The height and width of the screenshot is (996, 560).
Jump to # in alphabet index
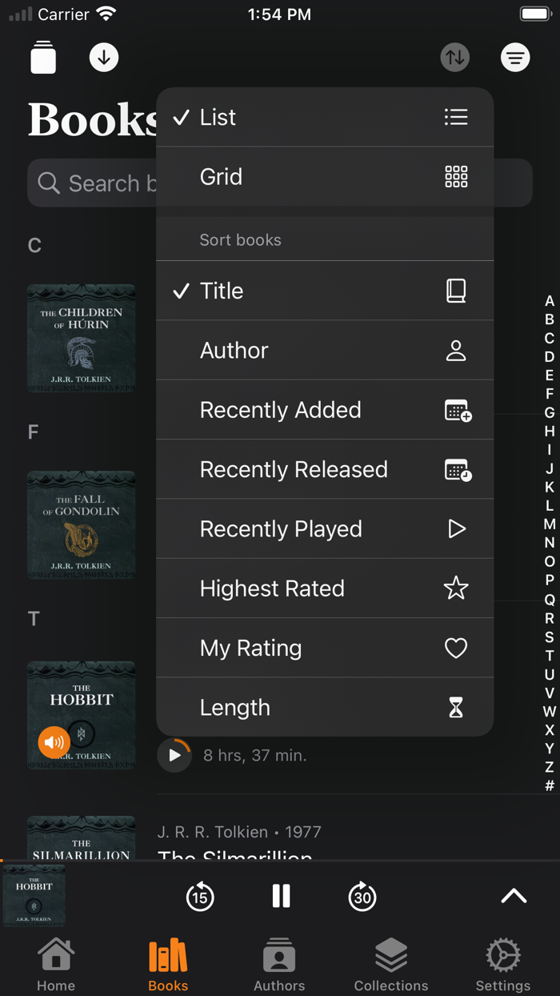[x=550, y=785]
